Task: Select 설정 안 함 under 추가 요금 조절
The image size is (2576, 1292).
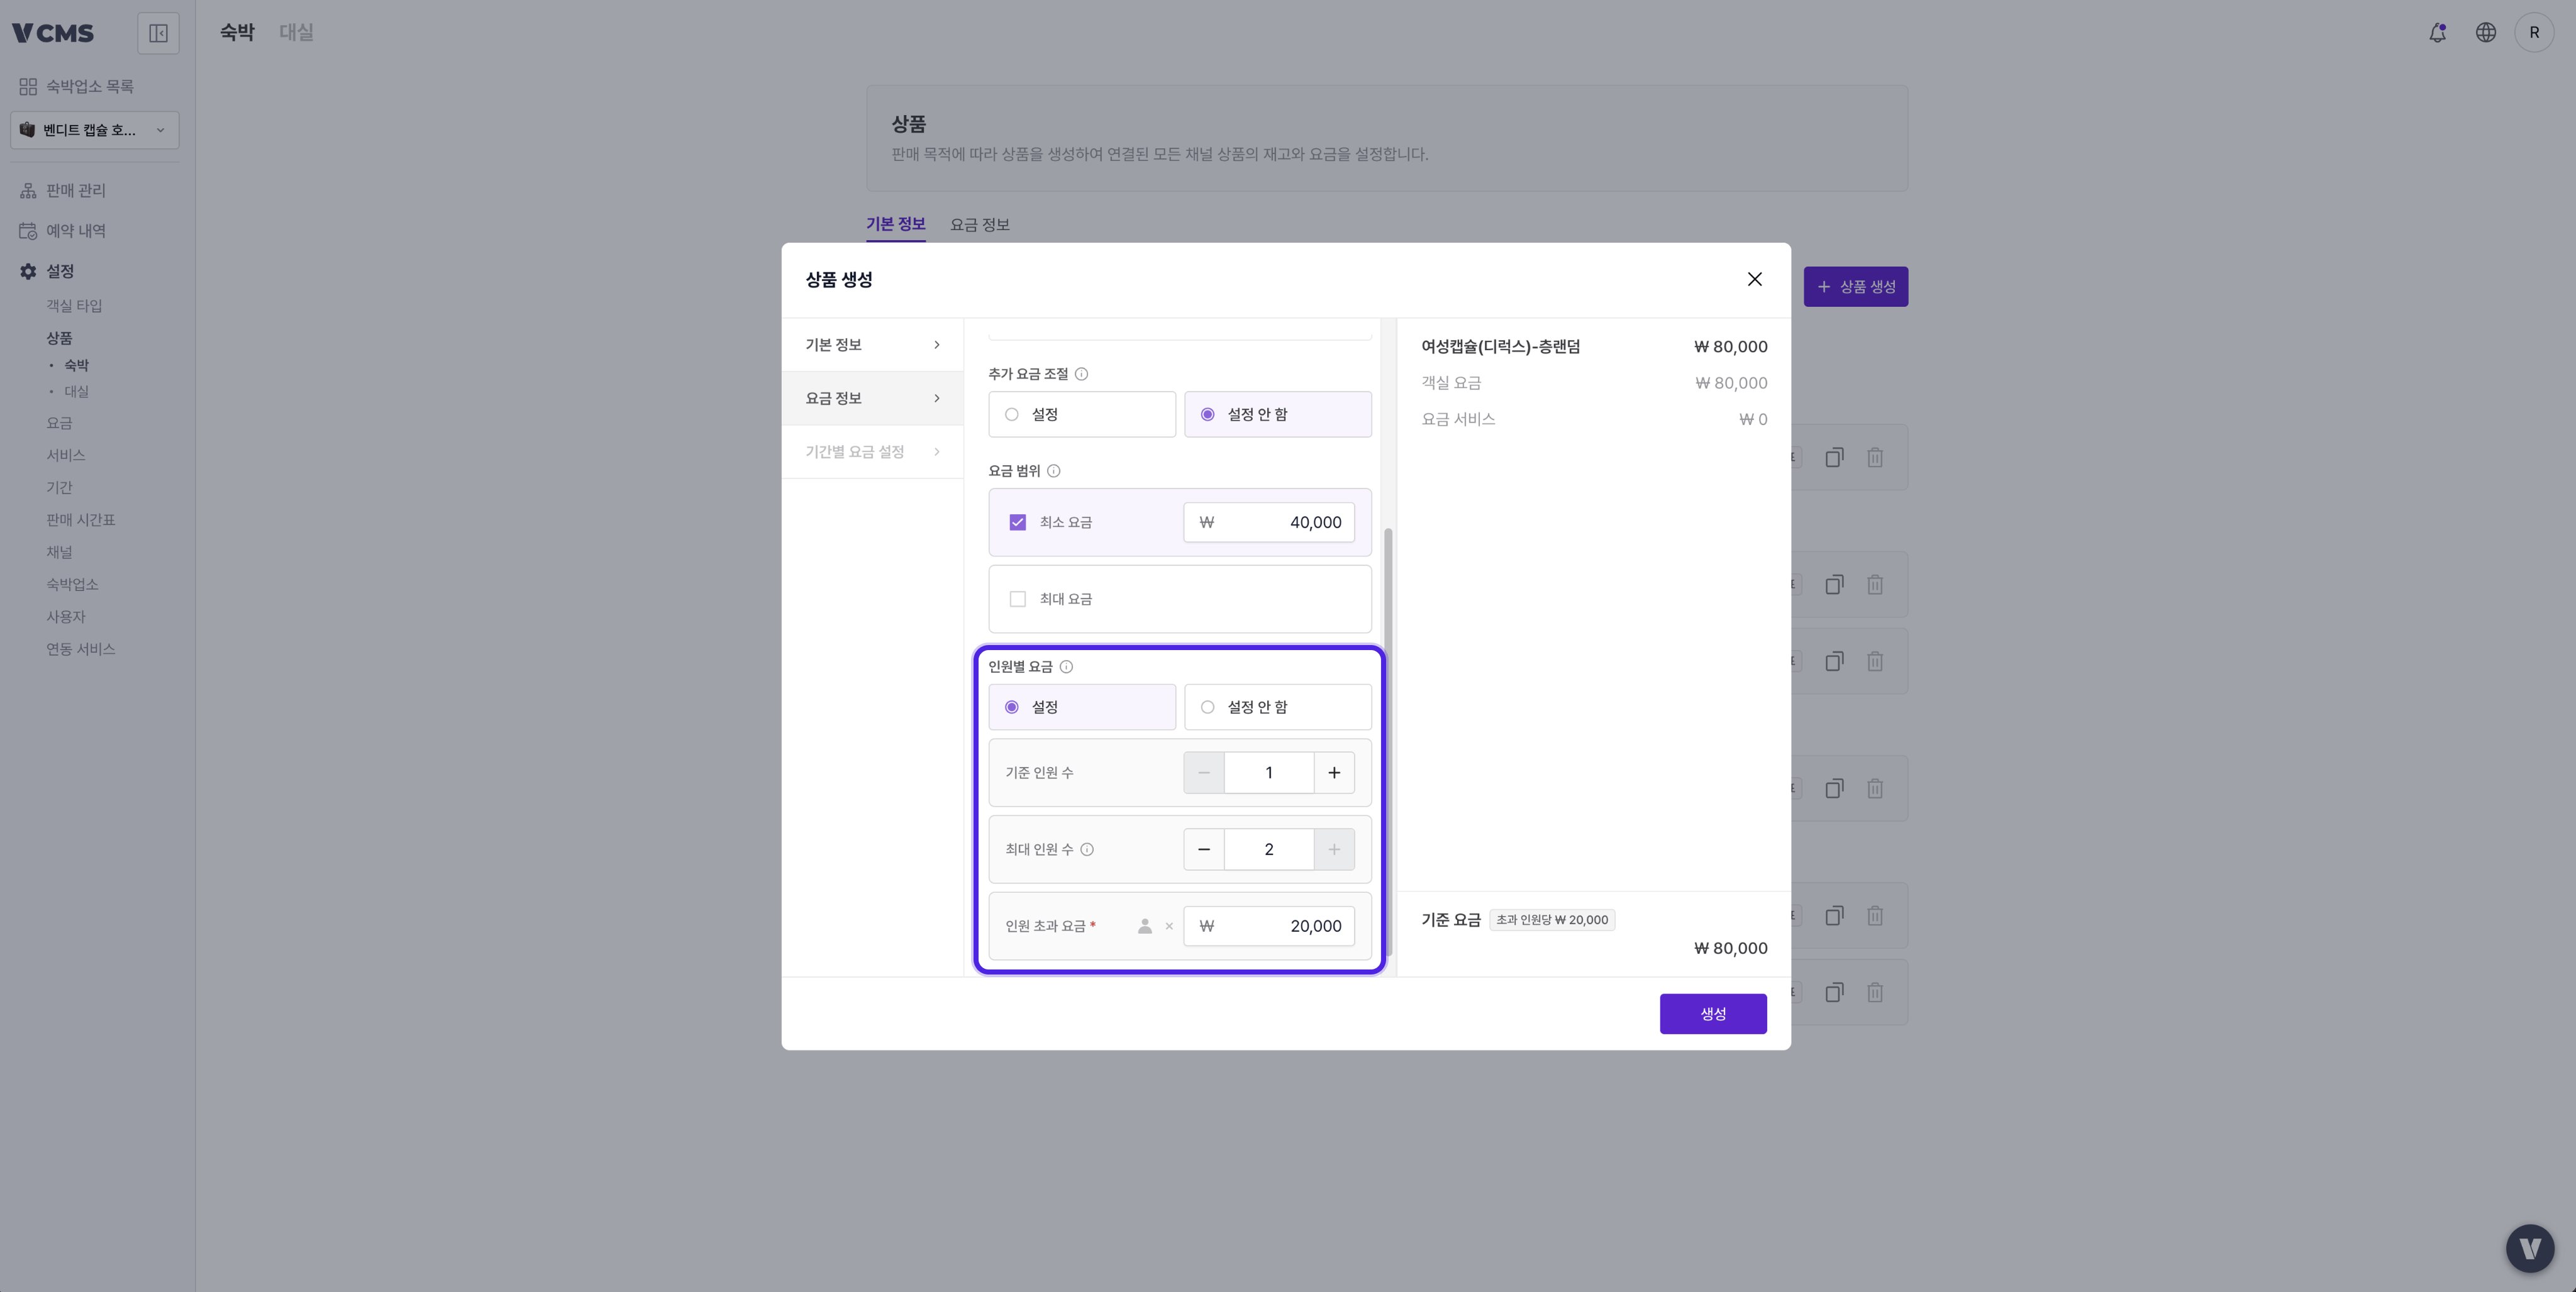Action: [x=1277, y=414]
